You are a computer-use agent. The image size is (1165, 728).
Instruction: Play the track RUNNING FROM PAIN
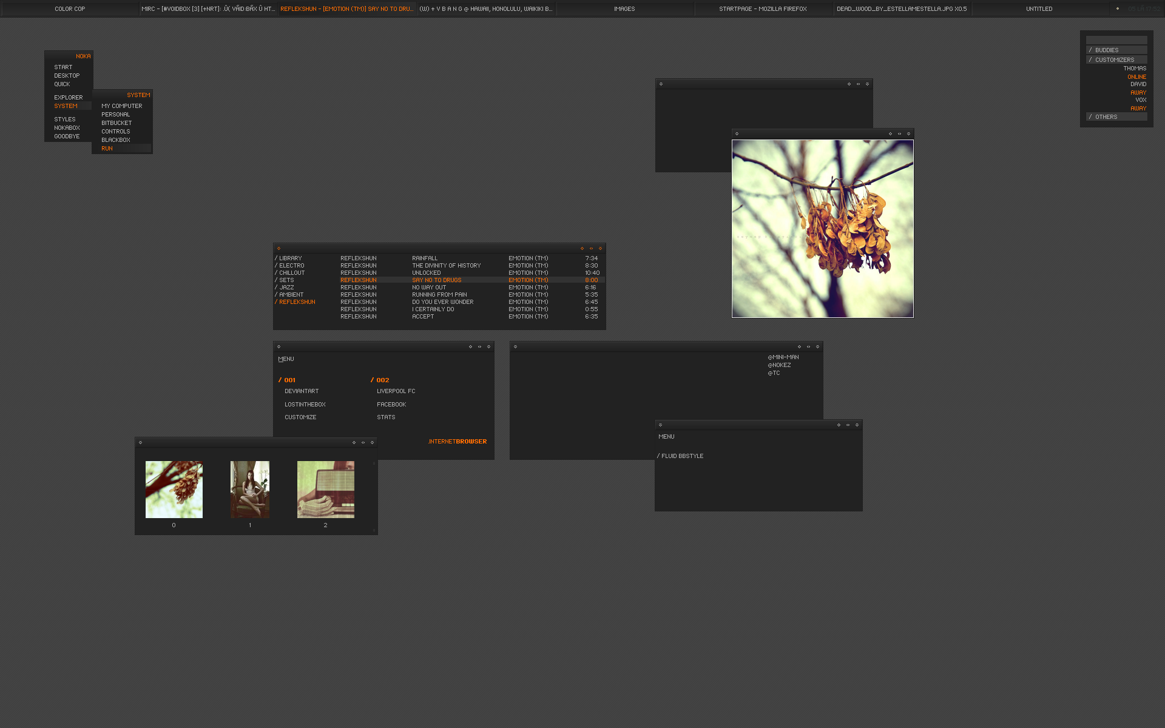(439, 294)
